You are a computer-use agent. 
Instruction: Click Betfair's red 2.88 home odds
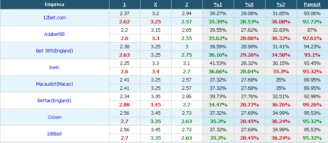tap(125, 105)
